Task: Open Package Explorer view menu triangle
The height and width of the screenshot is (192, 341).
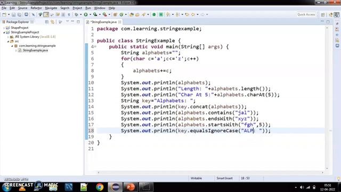Action: (x=68, y=21)
